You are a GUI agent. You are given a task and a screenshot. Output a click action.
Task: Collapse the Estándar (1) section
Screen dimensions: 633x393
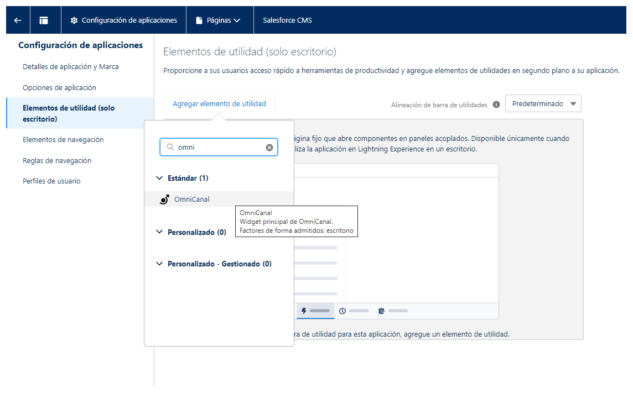click(x=159, y=178)
